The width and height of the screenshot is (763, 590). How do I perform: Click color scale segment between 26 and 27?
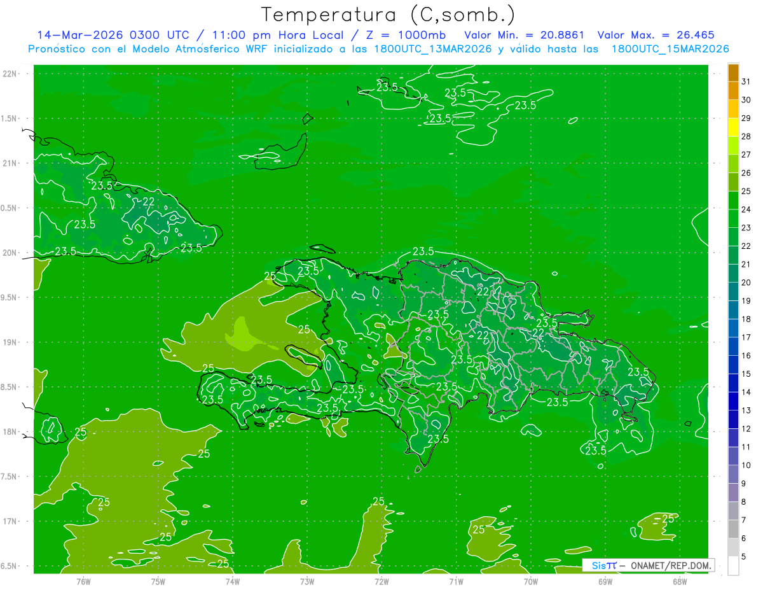(x=733, y=164)
